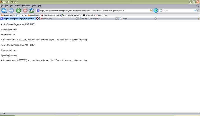The image size is (200, 116).
Task: Click the magnifier search icon in search box
Action: 197,11
